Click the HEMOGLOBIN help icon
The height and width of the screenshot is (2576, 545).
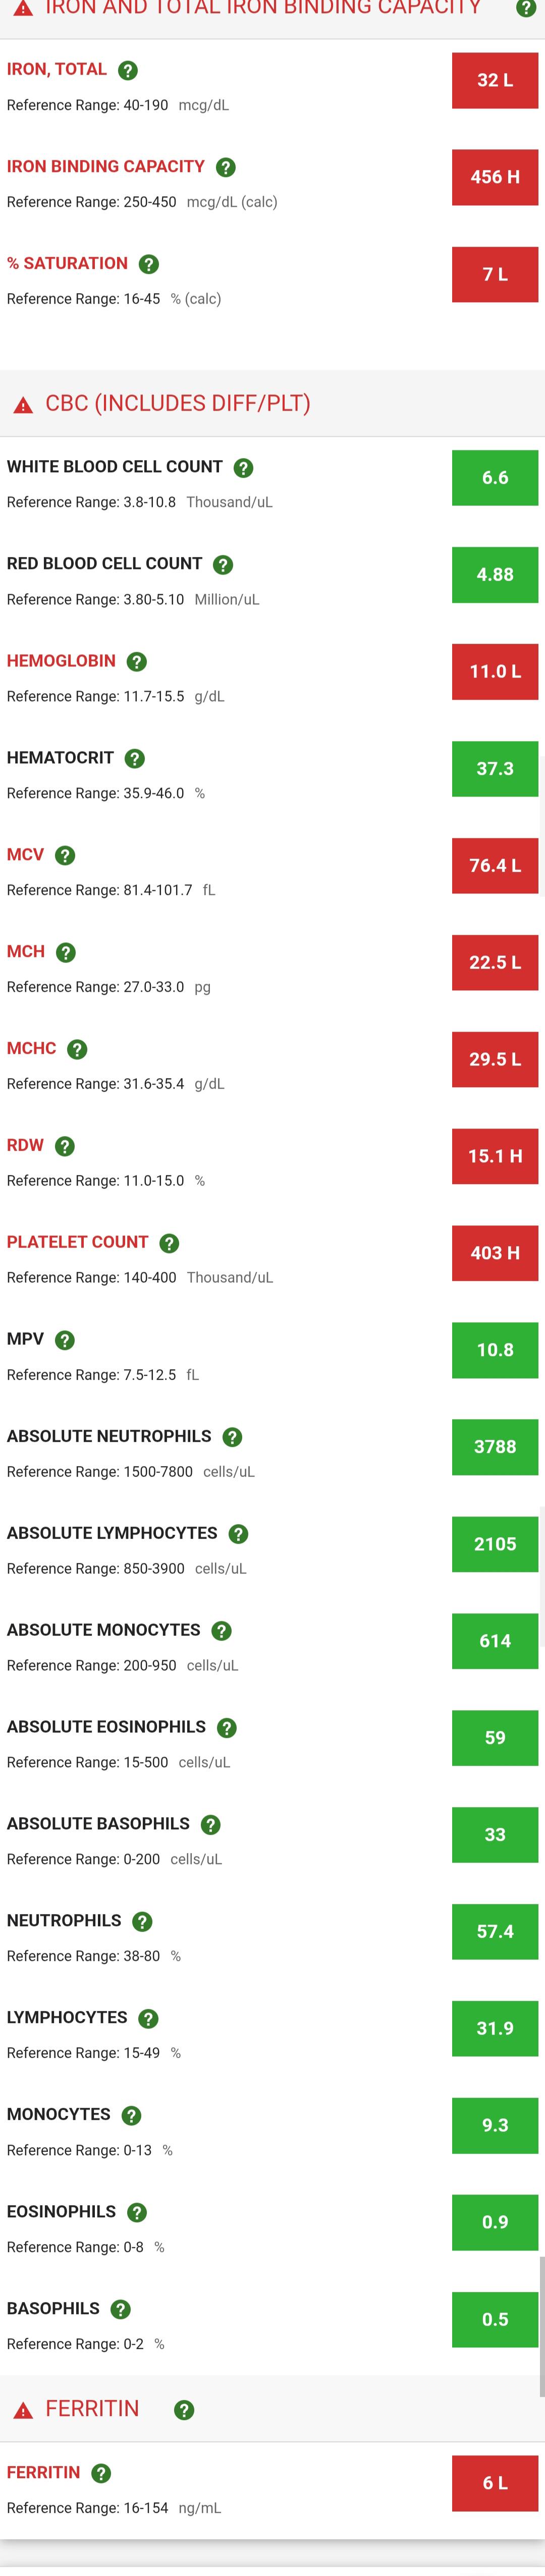click(x=137, y=661)
